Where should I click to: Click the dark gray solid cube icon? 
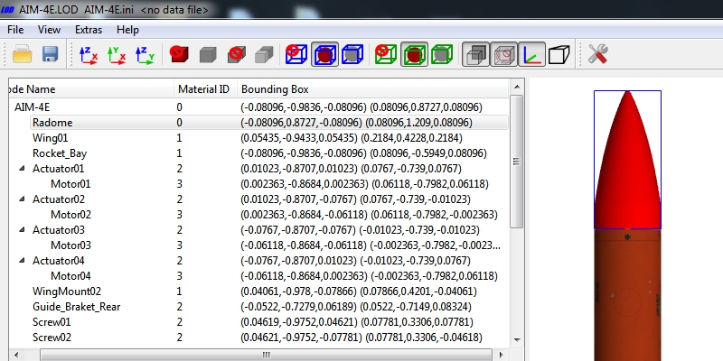(208, 55)
